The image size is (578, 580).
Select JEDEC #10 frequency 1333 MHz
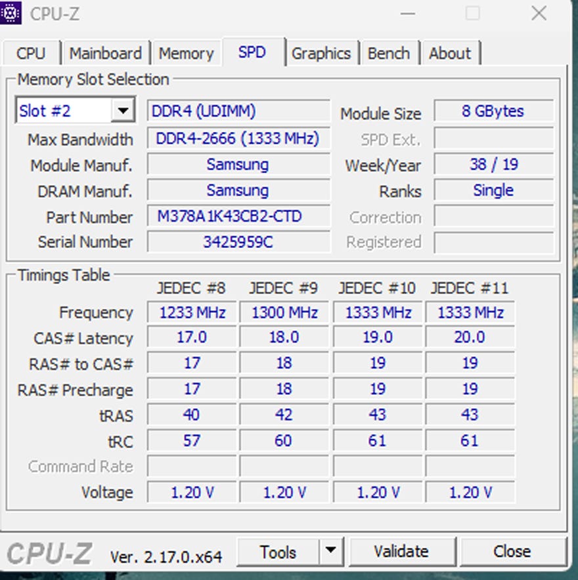tap(378, 312)
